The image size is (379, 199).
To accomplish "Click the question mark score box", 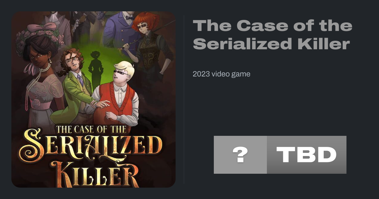I will tap(240, 155).
